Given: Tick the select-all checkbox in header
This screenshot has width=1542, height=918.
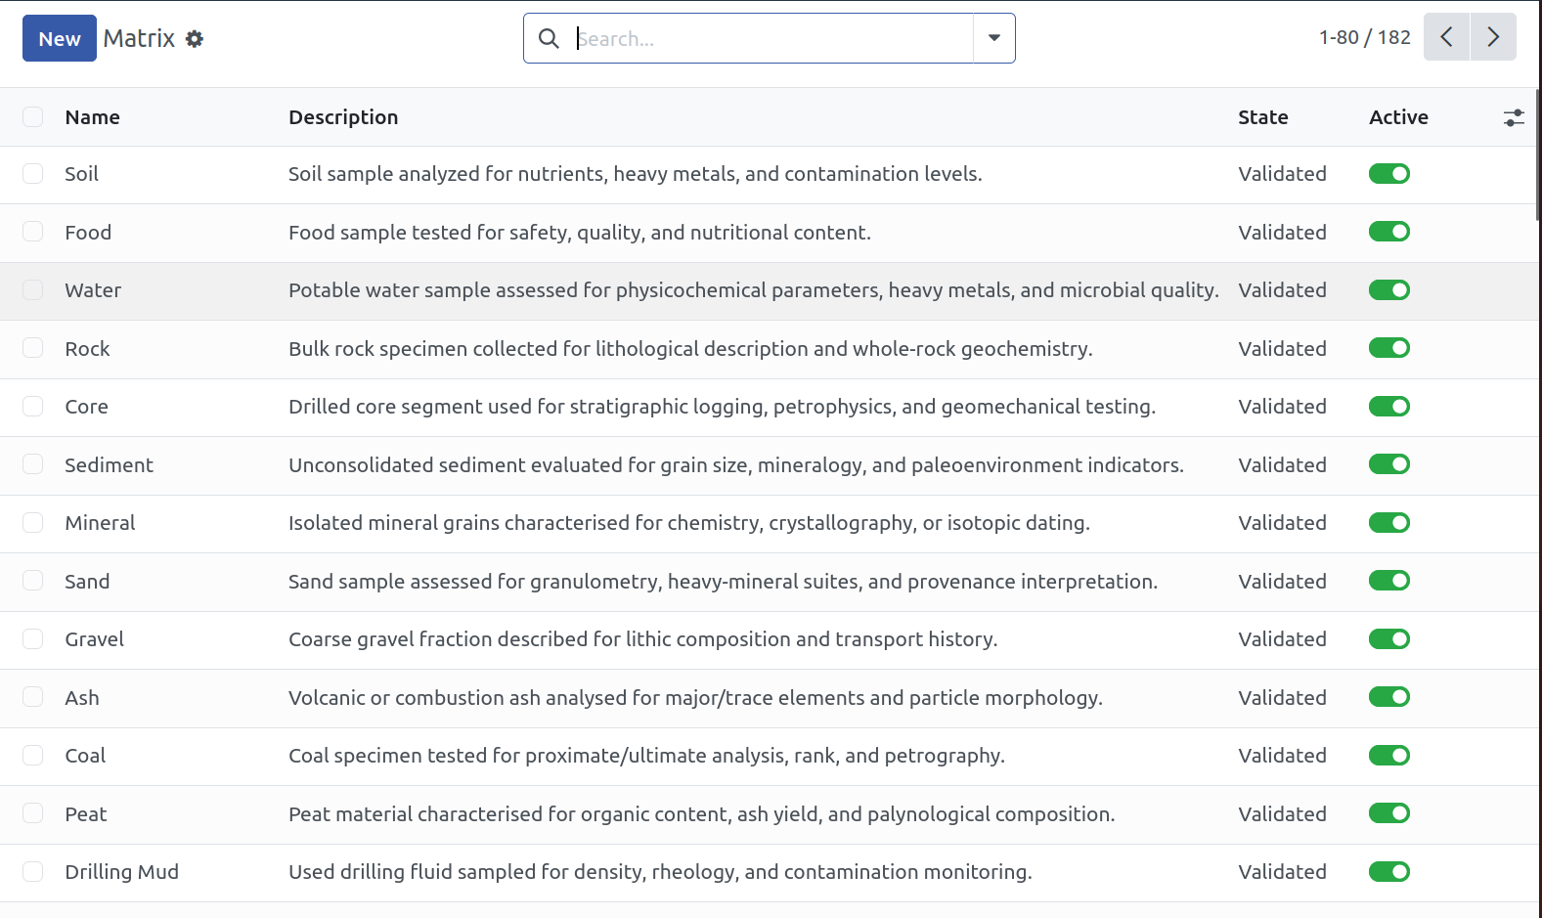Looking at the screenshot, I should point(33,117).
